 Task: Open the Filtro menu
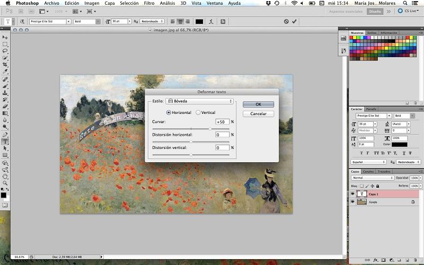coord(149,3)
